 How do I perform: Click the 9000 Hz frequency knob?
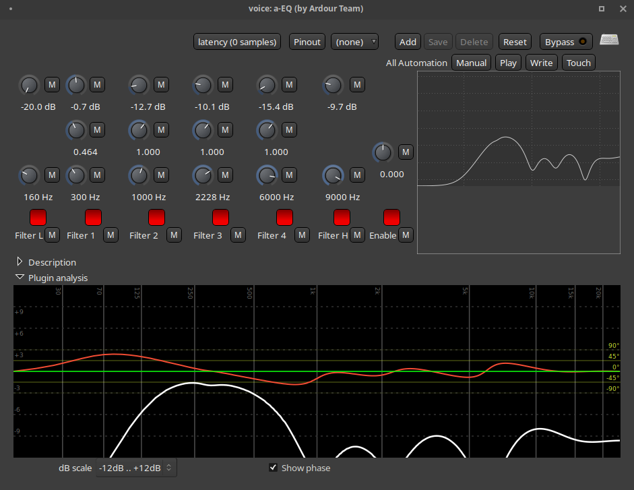pos(333,176)
